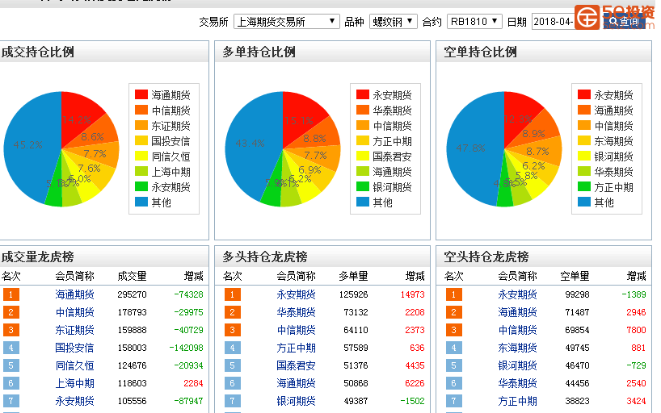The image size is (661, 413).
Task: Open 国泰君安 member link
Action: pyautogui.click(x=296, y=365)
